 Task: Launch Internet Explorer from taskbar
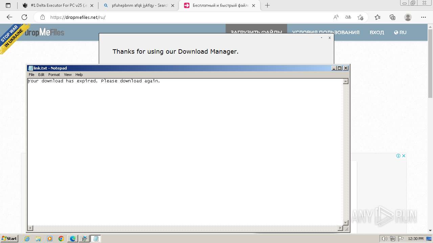(27, 239)
